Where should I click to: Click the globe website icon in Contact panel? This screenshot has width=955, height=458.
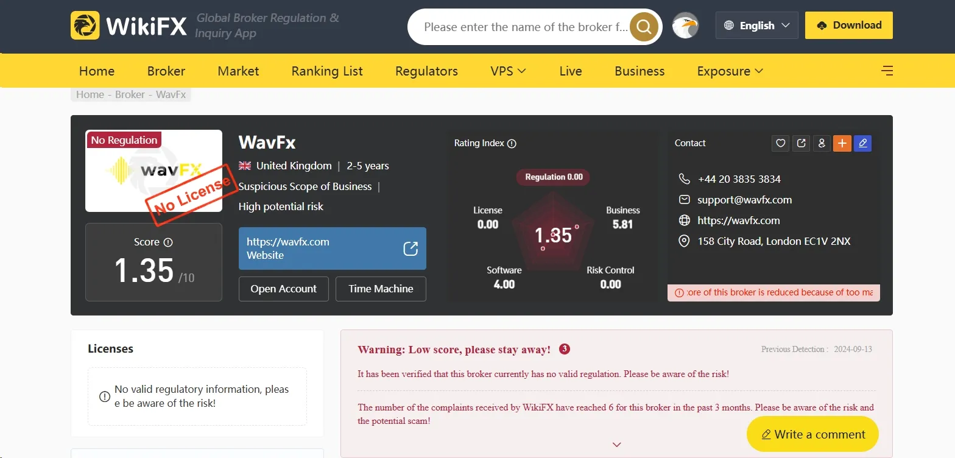coord(685,220)
